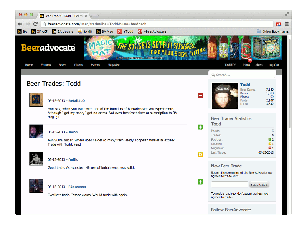Click the neutral feedback icon for ferillo
The image size is (307, 236).
(x=200, y=154)
